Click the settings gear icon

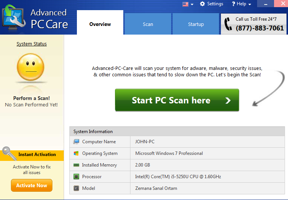(x=202, y=4)
